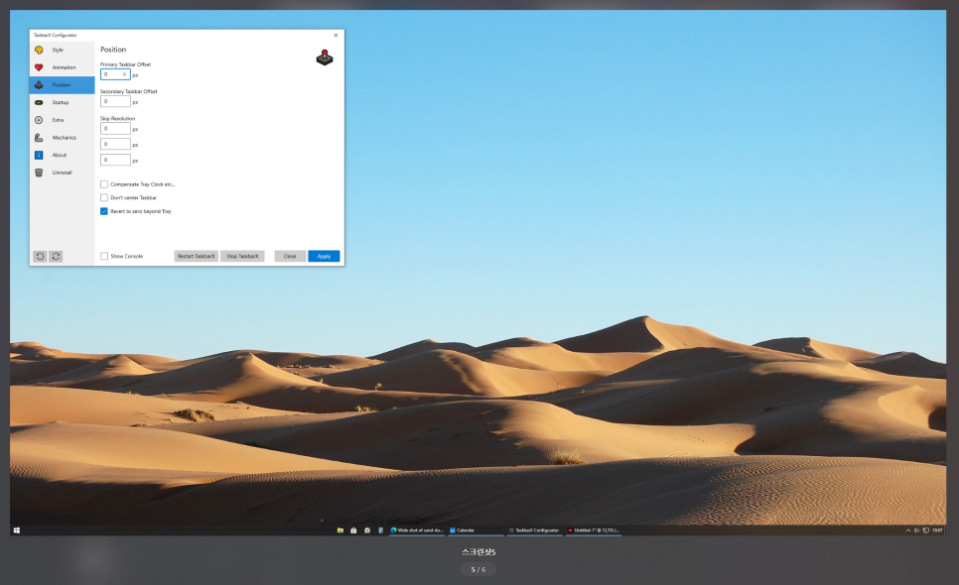Open the Startup settings section
Image resolution: width=959 pixels, height=585 pixels.
pos(61,102)
